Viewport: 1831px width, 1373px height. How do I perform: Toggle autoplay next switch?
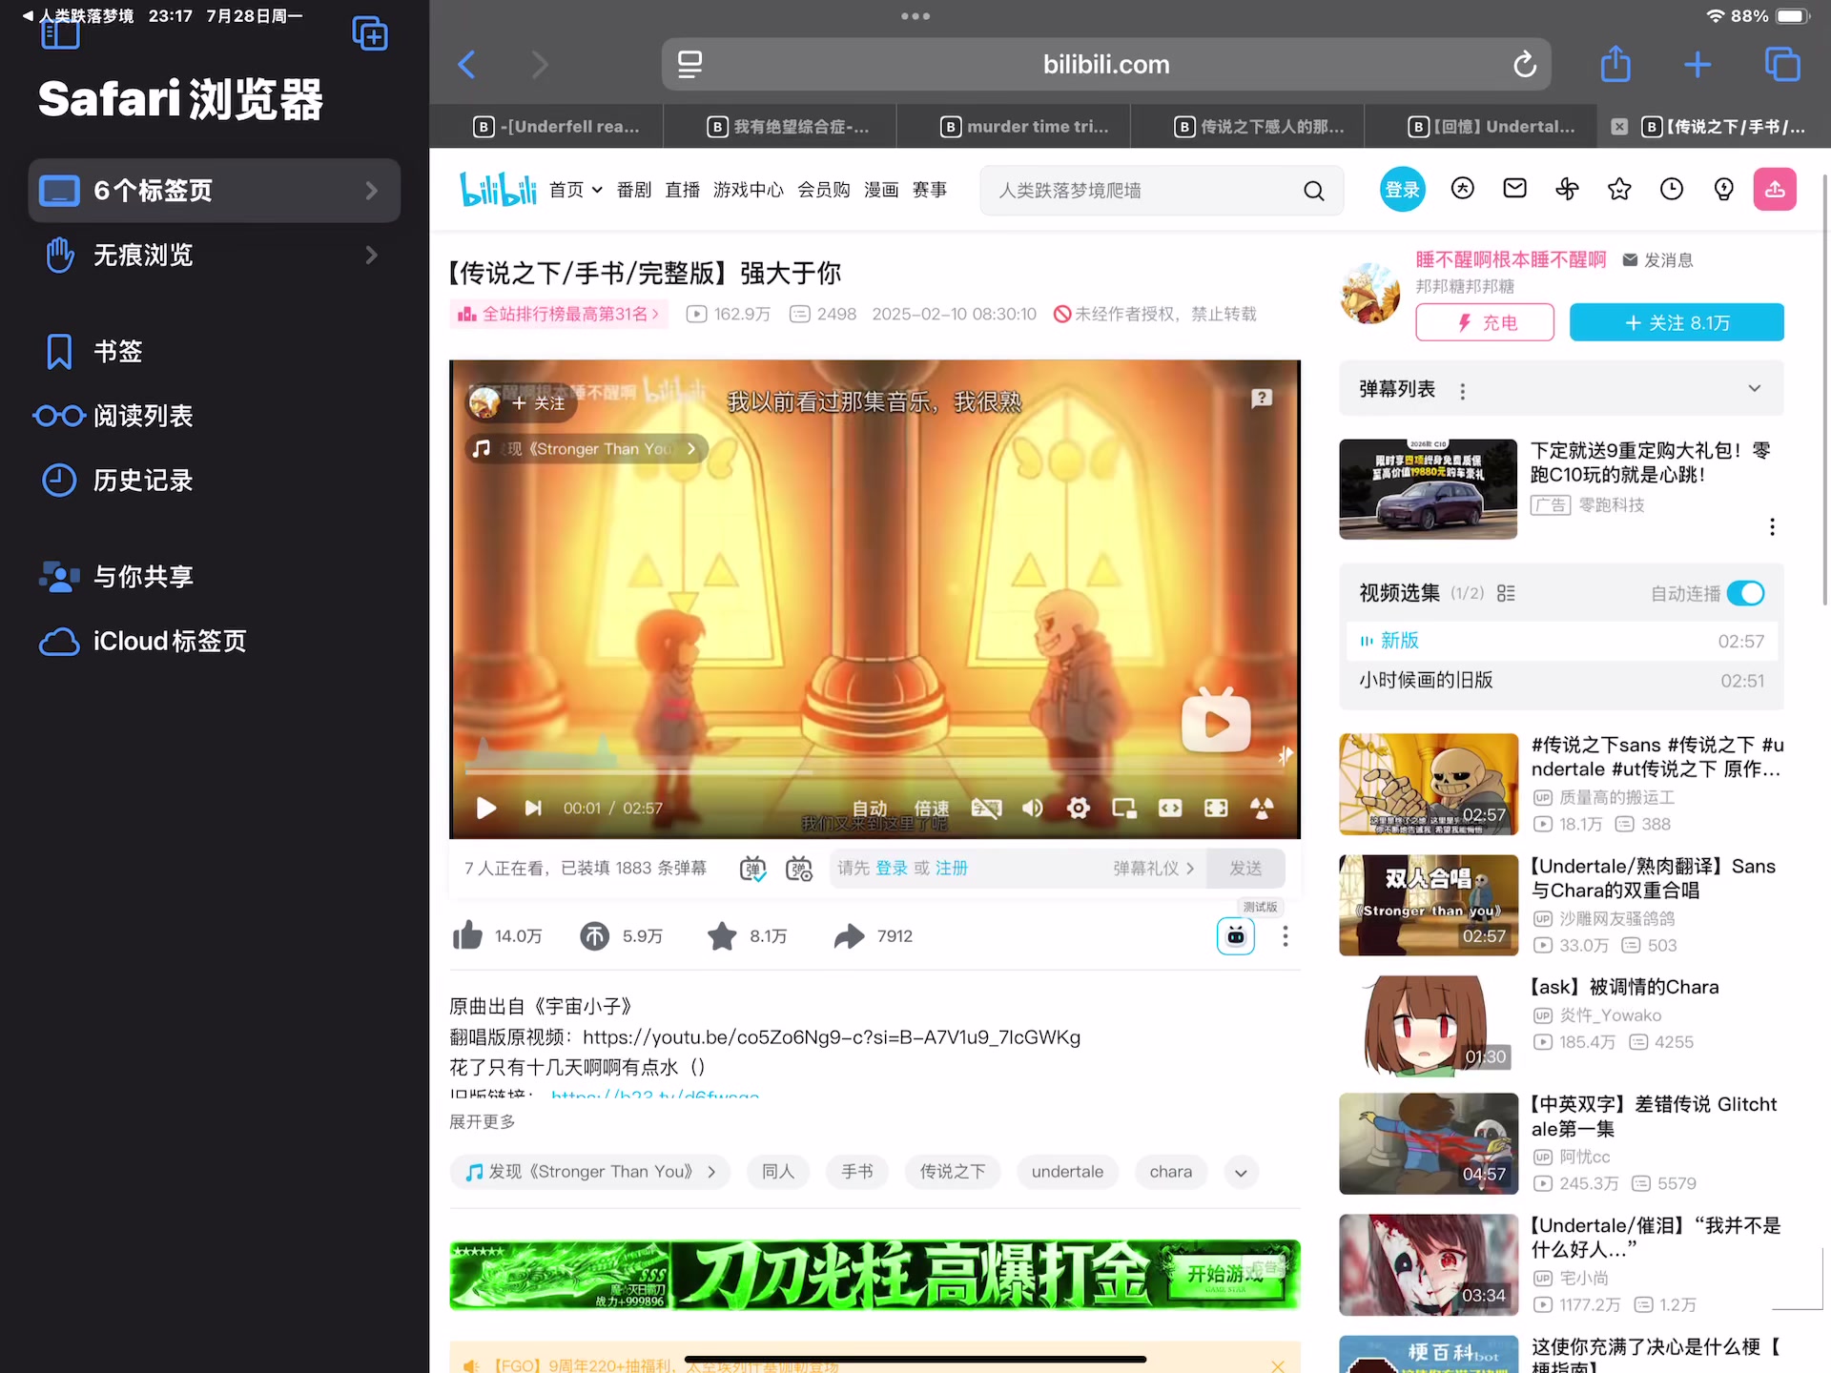[x=1745, y=593]
